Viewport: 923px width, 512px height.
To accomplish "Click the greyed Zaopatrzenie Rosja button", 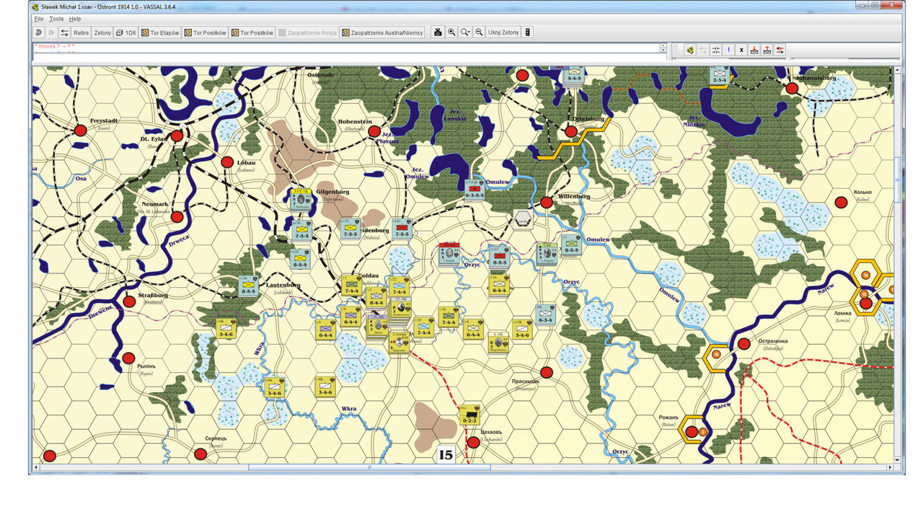I will (x=308, y=32).
